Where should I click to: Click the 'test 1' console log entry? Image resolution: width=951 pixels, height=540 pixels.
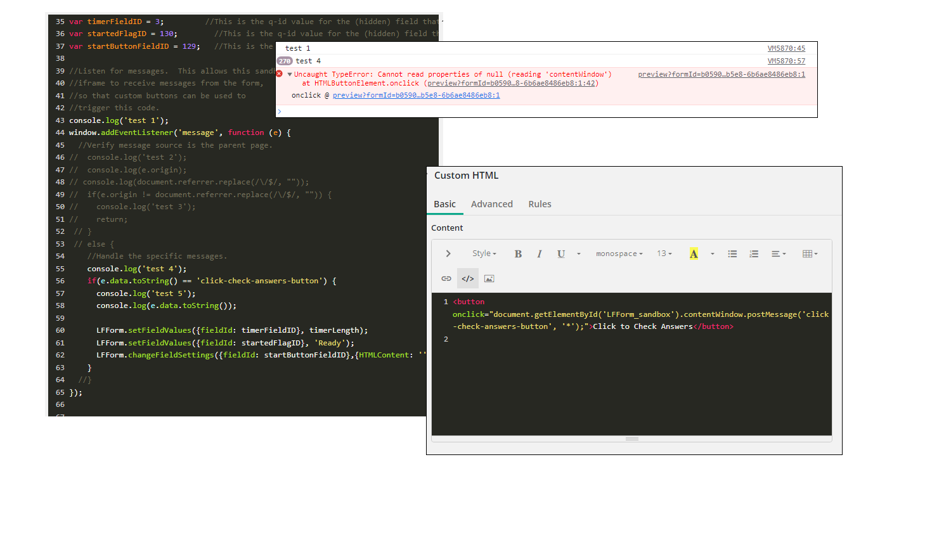pos(298,48)
